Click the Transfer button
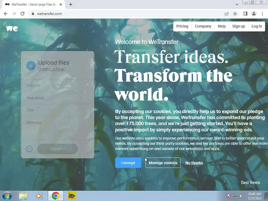 point(58,149)
